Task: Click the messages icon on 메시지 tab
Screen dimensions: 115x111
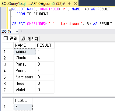Action: (x=23, y=39)
